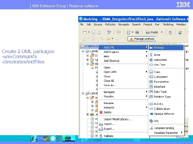Expand the Template Parameter submenu arrow
This screenshot has height=144, width=193.
[x=182, y=133]
